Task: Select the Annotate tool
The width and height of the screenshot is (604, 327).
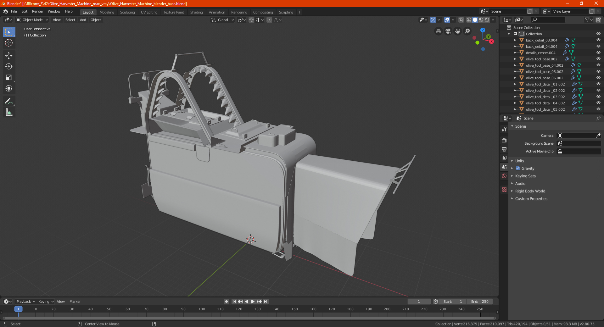Action: click(9, 101)
